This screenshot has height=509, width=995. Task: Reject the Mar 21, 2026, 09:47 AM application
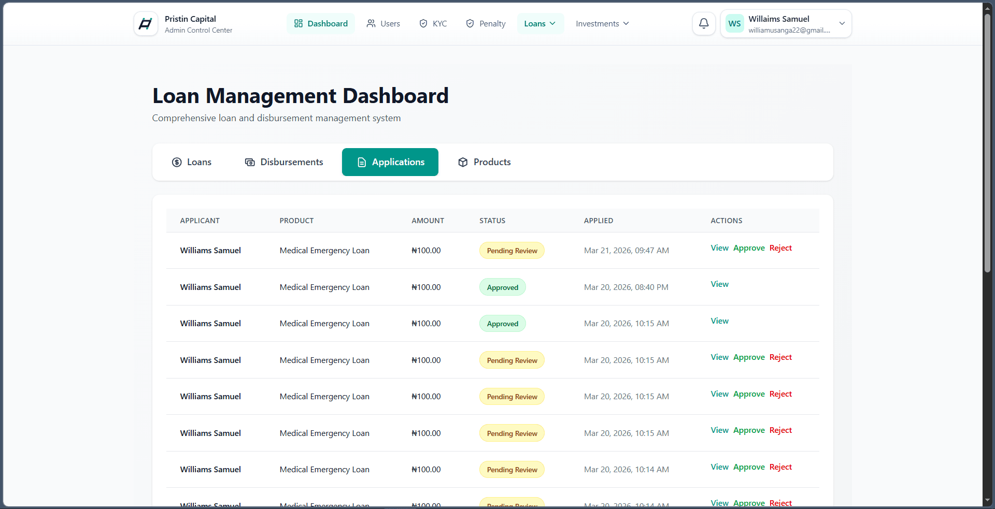coord(780,248)
